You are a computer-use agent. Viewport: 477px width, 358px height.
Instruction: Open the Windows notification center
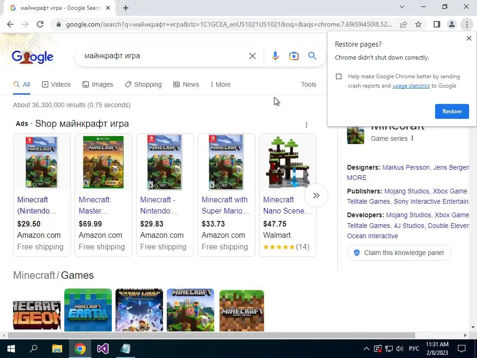(x=462, y=349)
